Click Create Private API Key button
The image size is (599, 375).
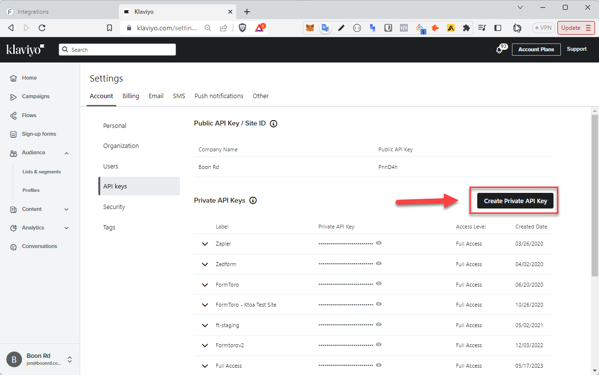pos(515,201)
